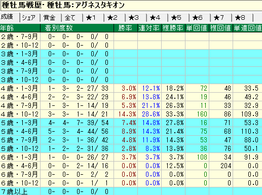Select the ★2 tab
Screen dimensions: 262x195
[115, 18]
